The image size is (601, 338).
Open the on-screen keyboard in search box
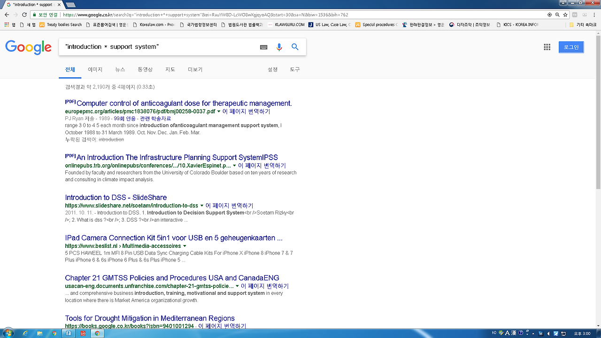tap(264, 47)
